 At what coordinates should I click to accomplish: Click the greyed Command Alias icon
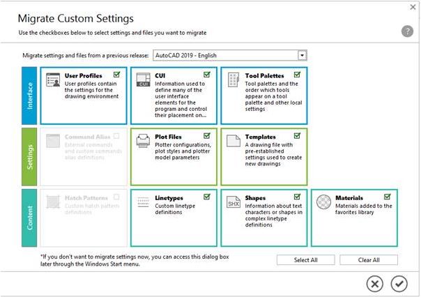click(x=53, y=141)
